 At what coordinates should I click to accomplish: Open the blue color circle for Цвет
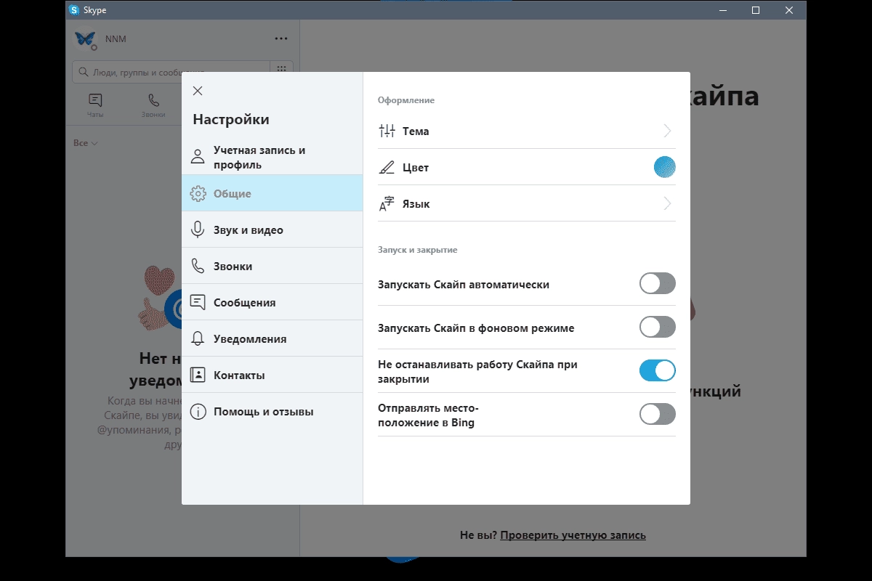tap(665, 167)
